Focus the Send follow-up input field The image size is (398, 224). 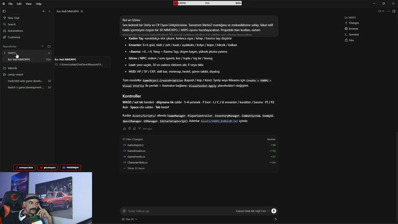pos(180,211)
